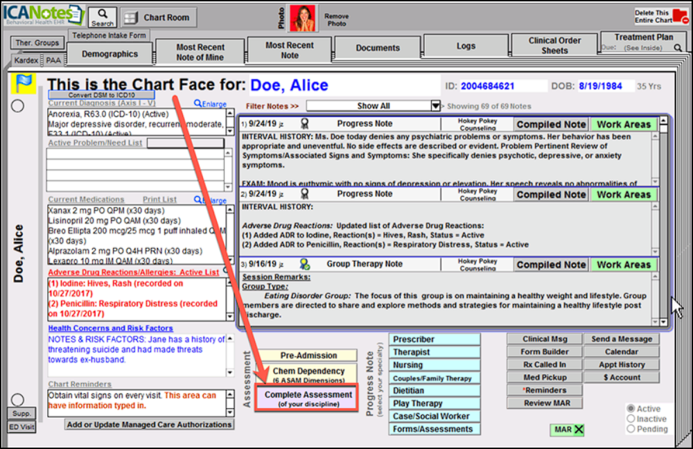Click Complete Assessment button
The width and height of the screenshot is (693, 449).
(x=308, y=398)
